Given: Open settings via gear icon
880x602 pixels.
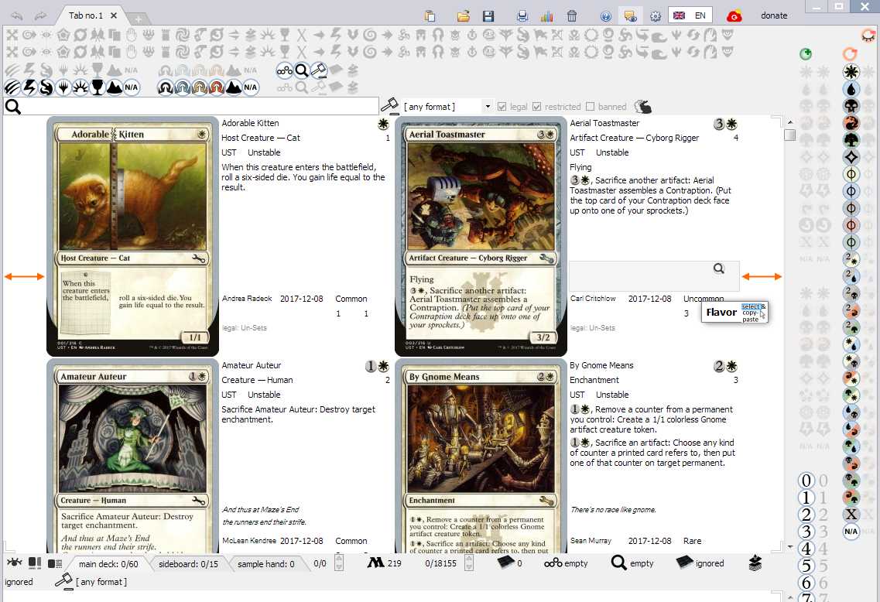Looking at the screenshot, I should click(x=656, y=15).
